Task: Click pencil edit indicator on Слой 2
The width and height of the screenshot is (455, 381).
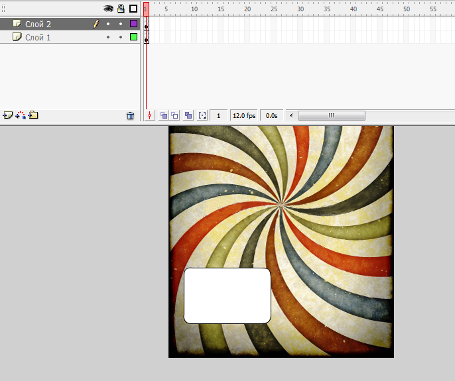Action: click(96, 24)
